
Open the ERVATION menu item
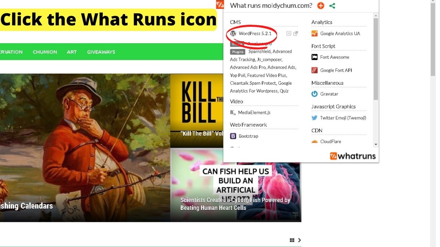[x=11, y=52]
